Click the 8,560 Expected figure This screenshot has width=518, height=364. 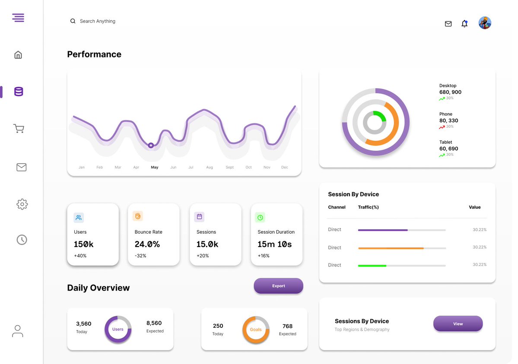[154, 323]
